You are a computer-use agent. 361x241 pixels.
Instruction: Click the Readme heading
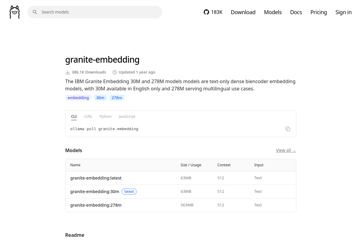[x=75, y=235]
